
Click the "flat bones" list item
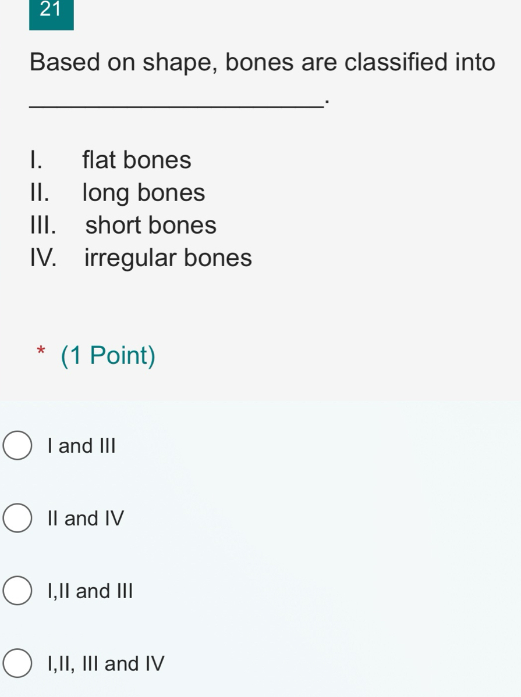136,159
